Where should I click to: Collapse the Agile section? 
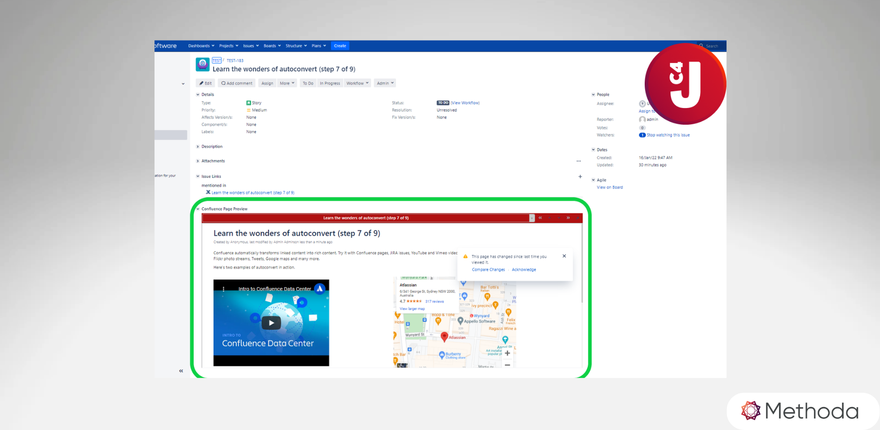pyautogui.click(x=594, y=180)
